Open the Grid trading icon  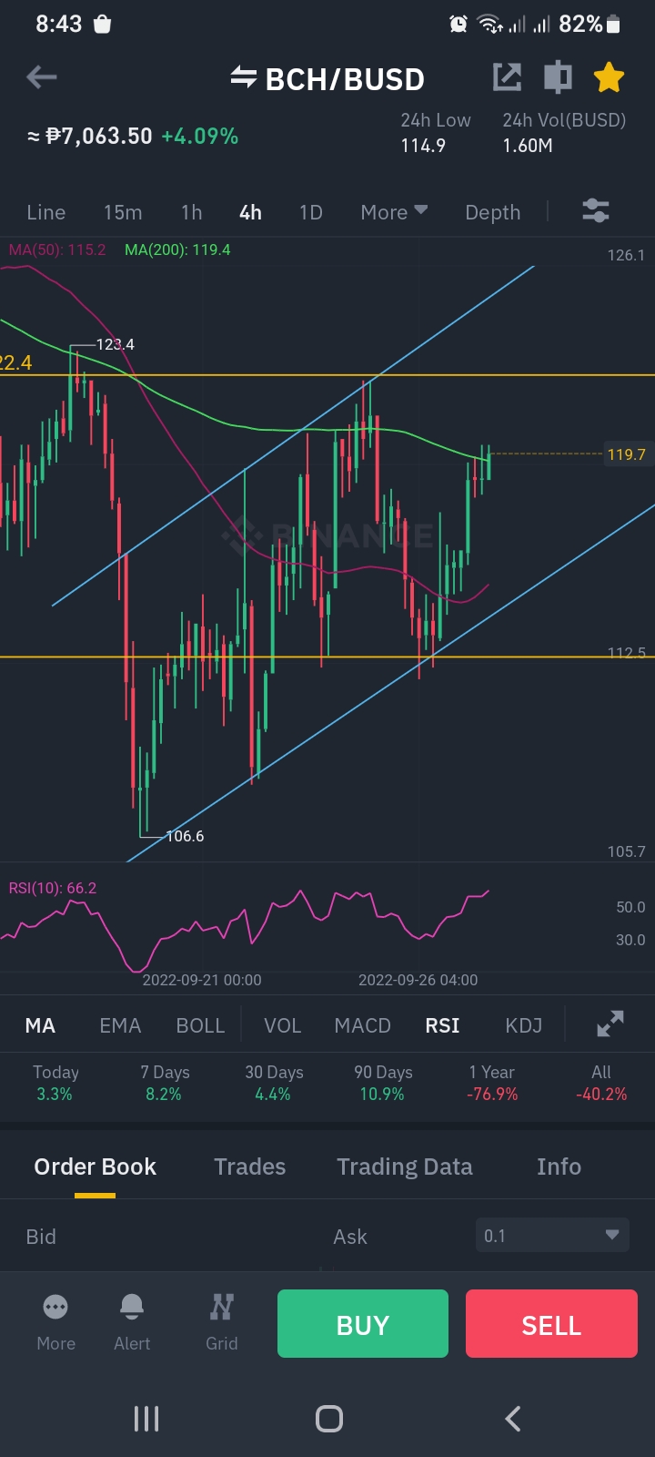[x=222, y=1308]
